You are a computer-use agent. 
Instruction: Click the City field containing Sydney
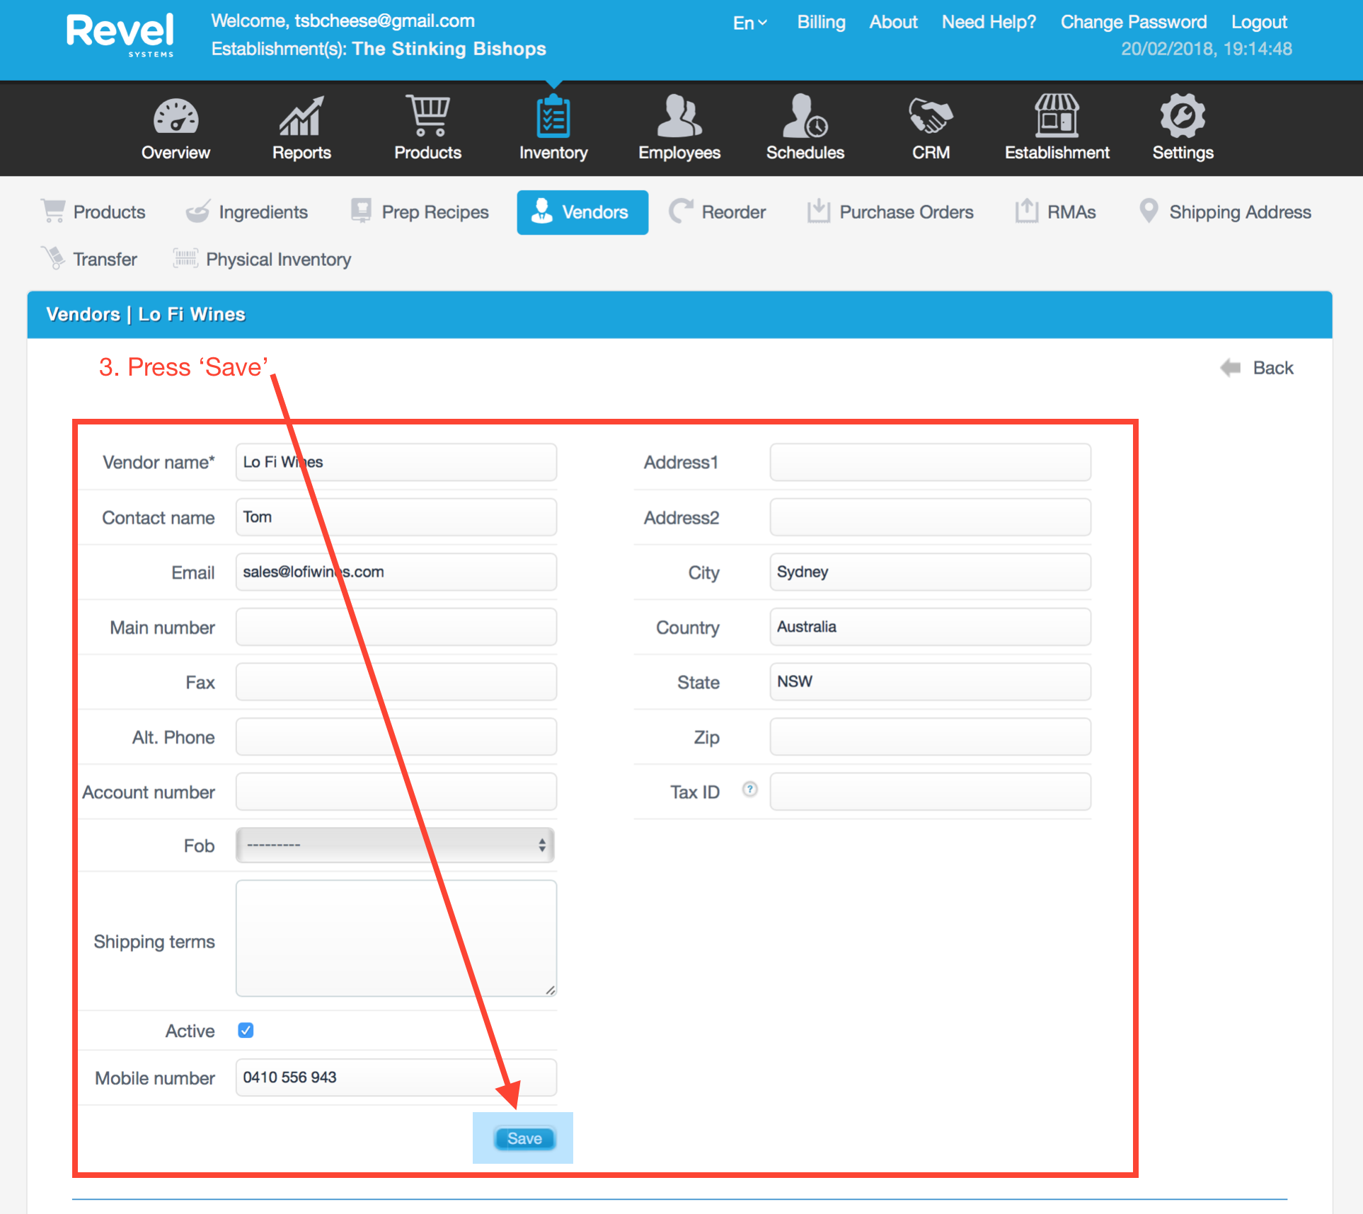pos(930,572)
